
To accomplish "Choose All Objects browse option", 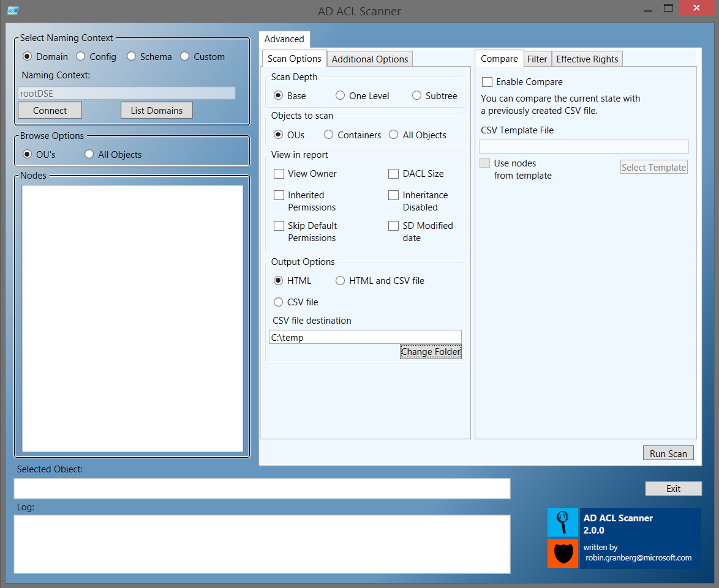I will (89, 154).
